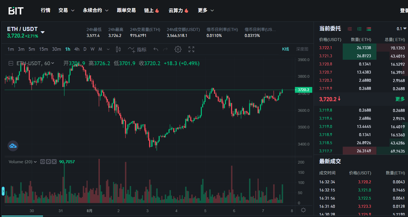Select the 4h timeframe tab

point(77,49)
